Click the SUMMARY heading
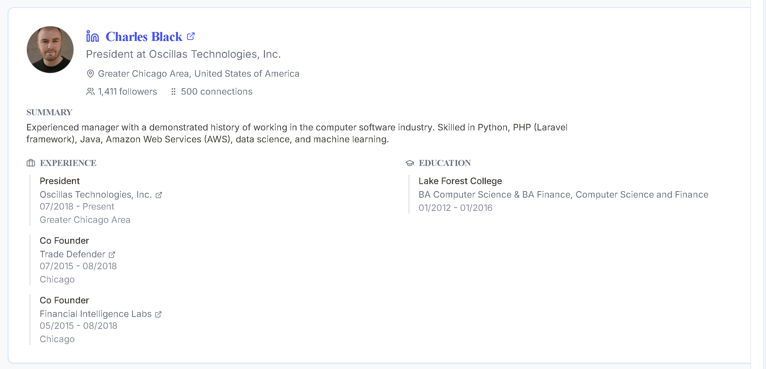 coord(49,113)
